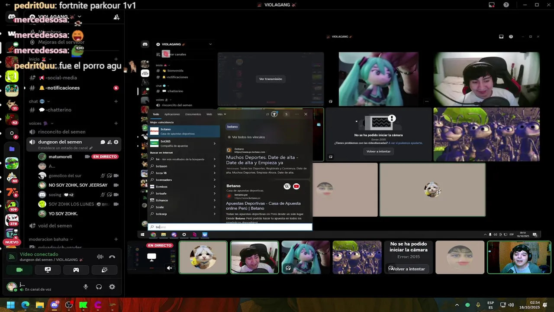Toggle camera in the voice panel
The image size is (554, 312).
(x=19, y=270)
